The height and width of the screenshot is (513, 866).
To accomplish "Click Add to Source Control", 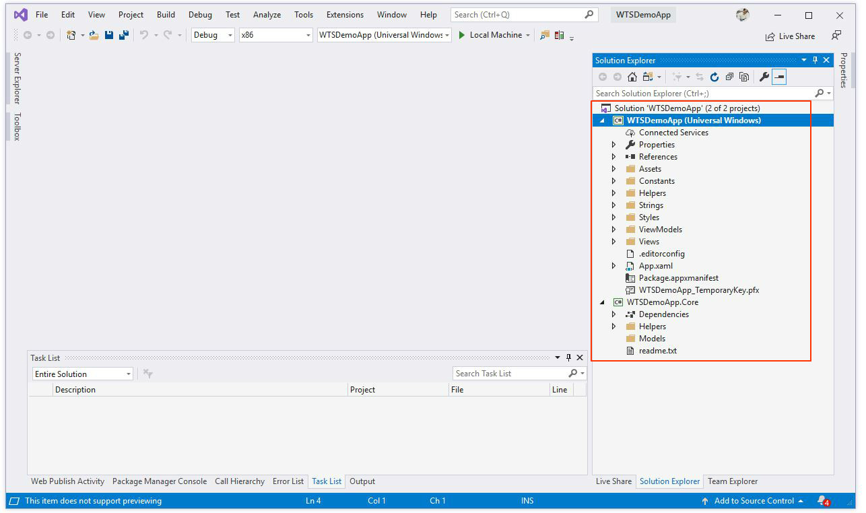I will (x=752, y=501).
